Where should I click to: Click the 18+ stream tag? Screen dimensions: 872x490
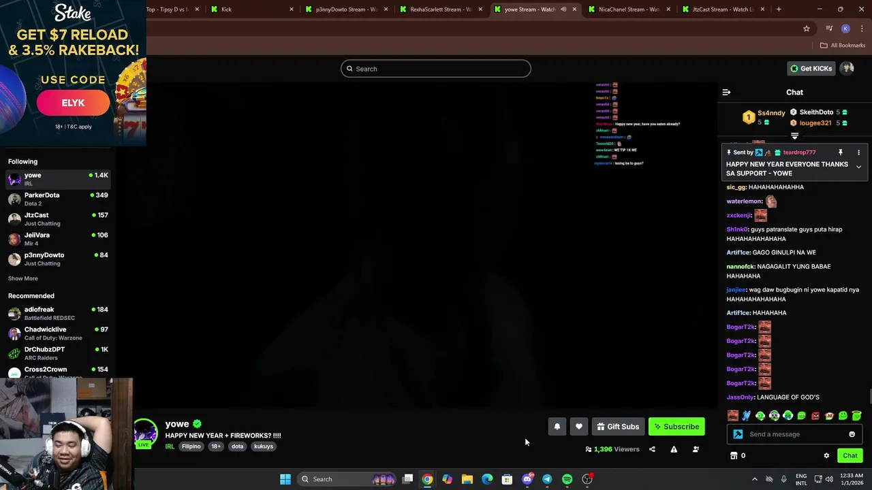pos(215,446)
